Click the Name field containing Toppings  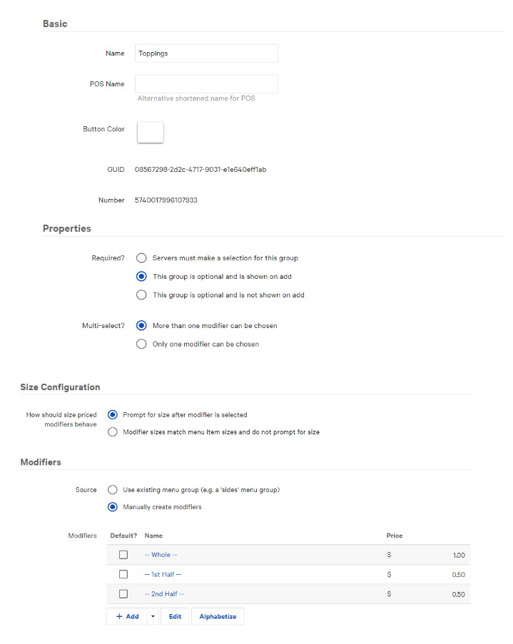(206, 53)
